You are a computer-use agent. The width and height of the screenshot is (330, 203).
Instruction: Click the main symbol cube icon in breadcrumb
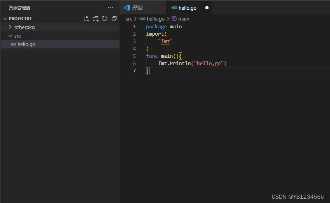click(x=174, y=19)
